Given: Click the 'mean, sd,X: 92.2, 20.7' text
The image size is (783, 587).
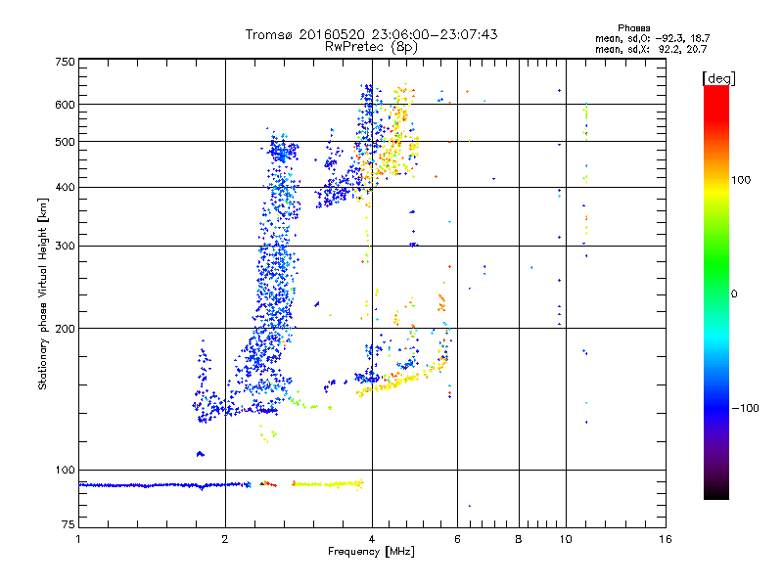Looking at the screenshot, I should tap(651, 49).
